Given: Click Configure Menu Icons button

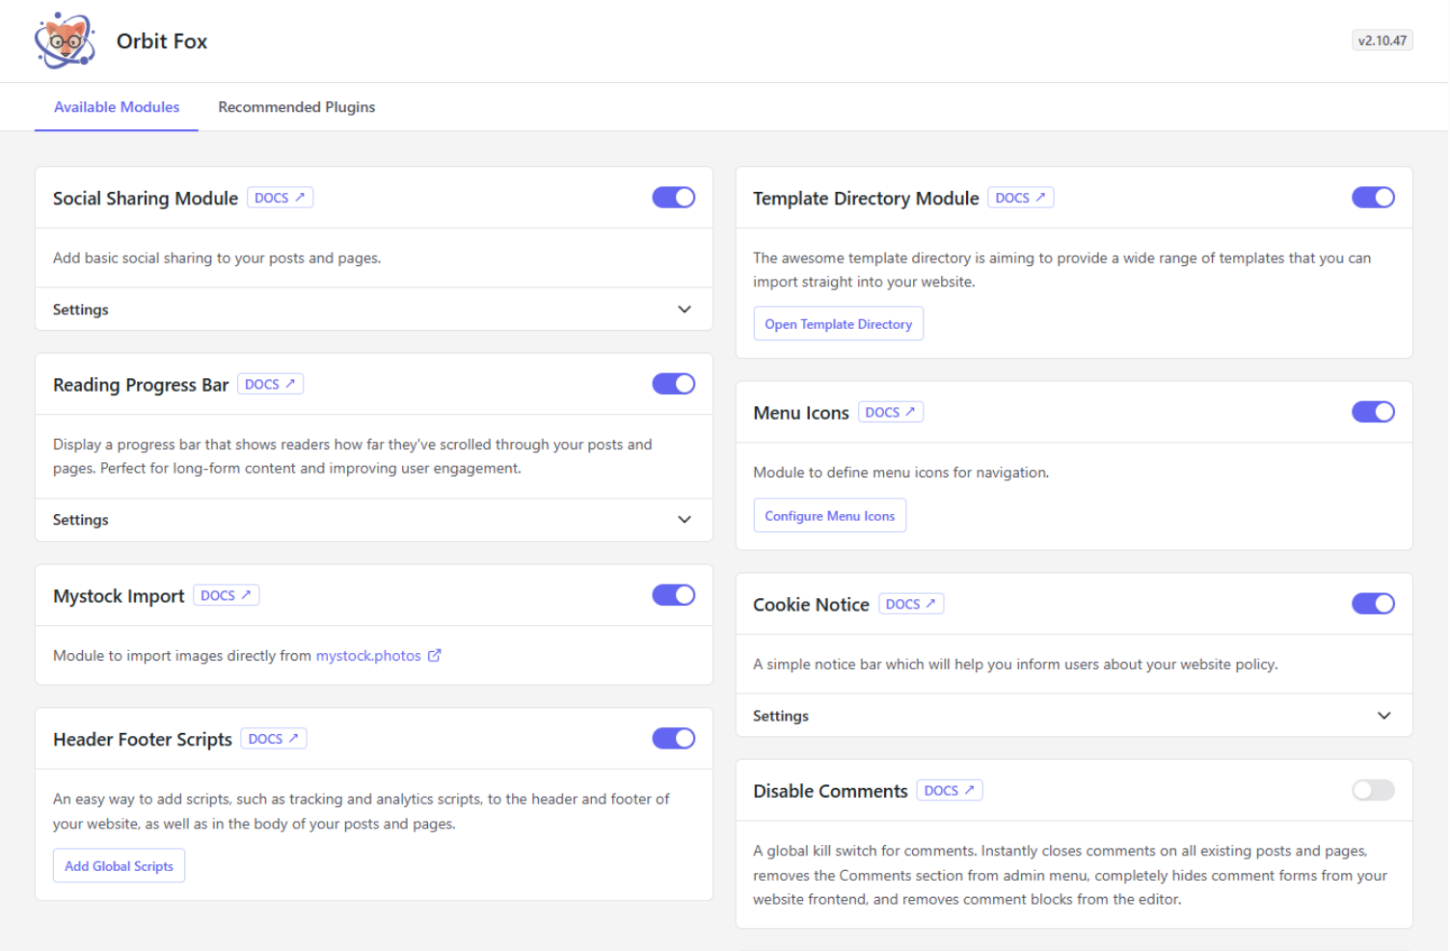Looking at the screenshot, I should point(830,516).
